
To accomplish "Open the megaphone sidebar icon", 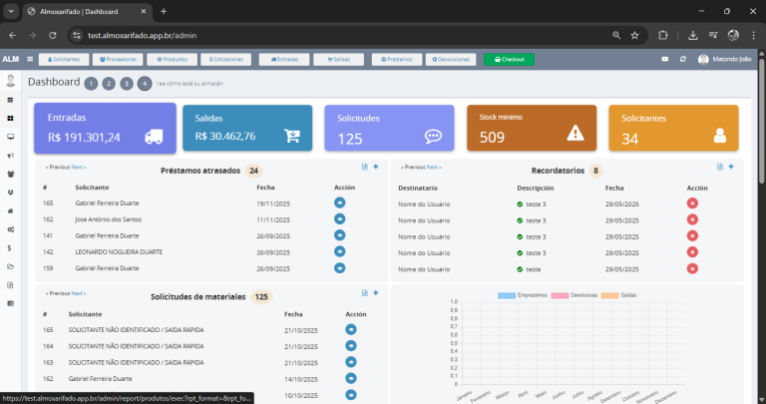I will (x=10, y=156).
